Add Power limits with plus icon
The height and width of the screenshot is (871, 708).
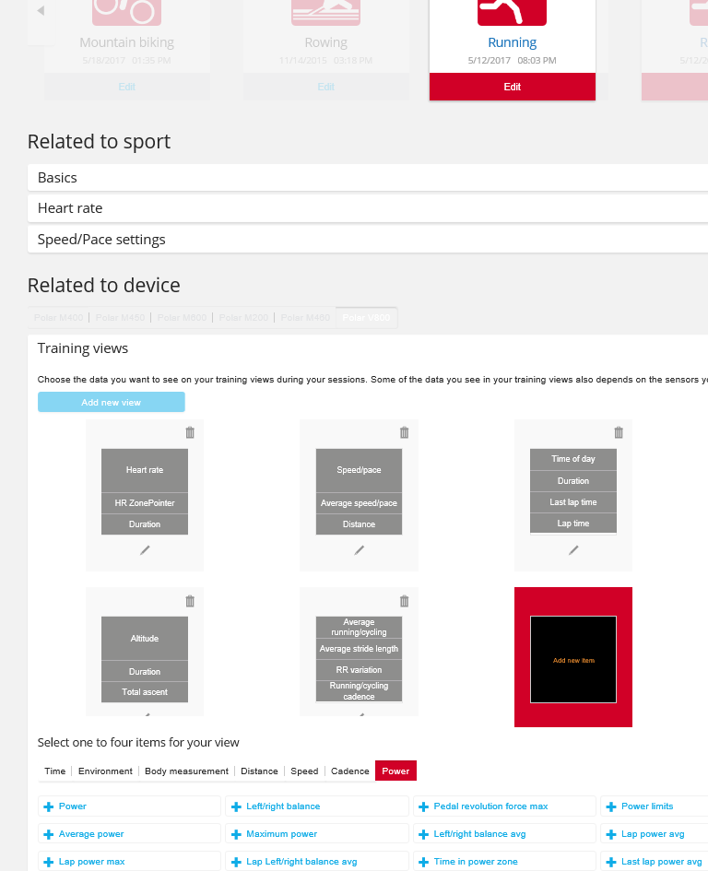point(611,806)
